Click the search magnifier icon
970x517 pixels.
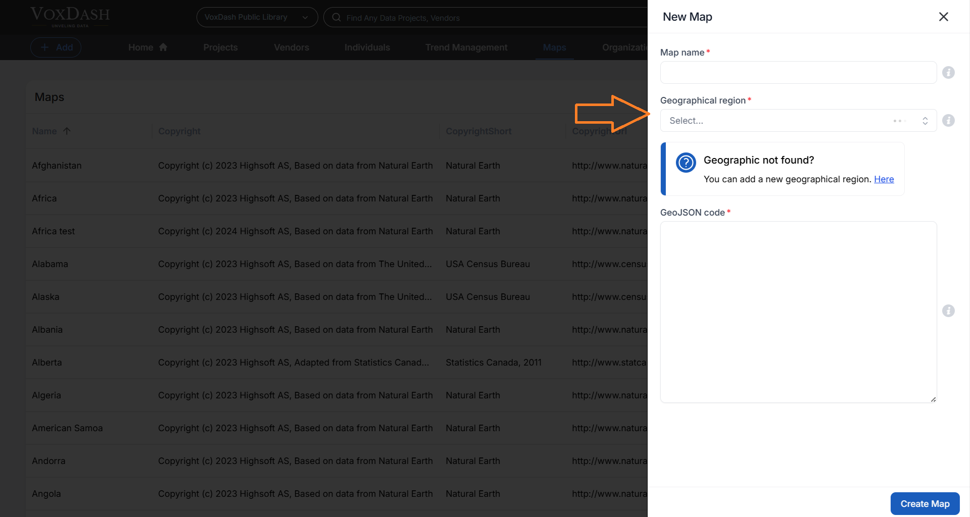pyautogui.click(x=336, y=18)
